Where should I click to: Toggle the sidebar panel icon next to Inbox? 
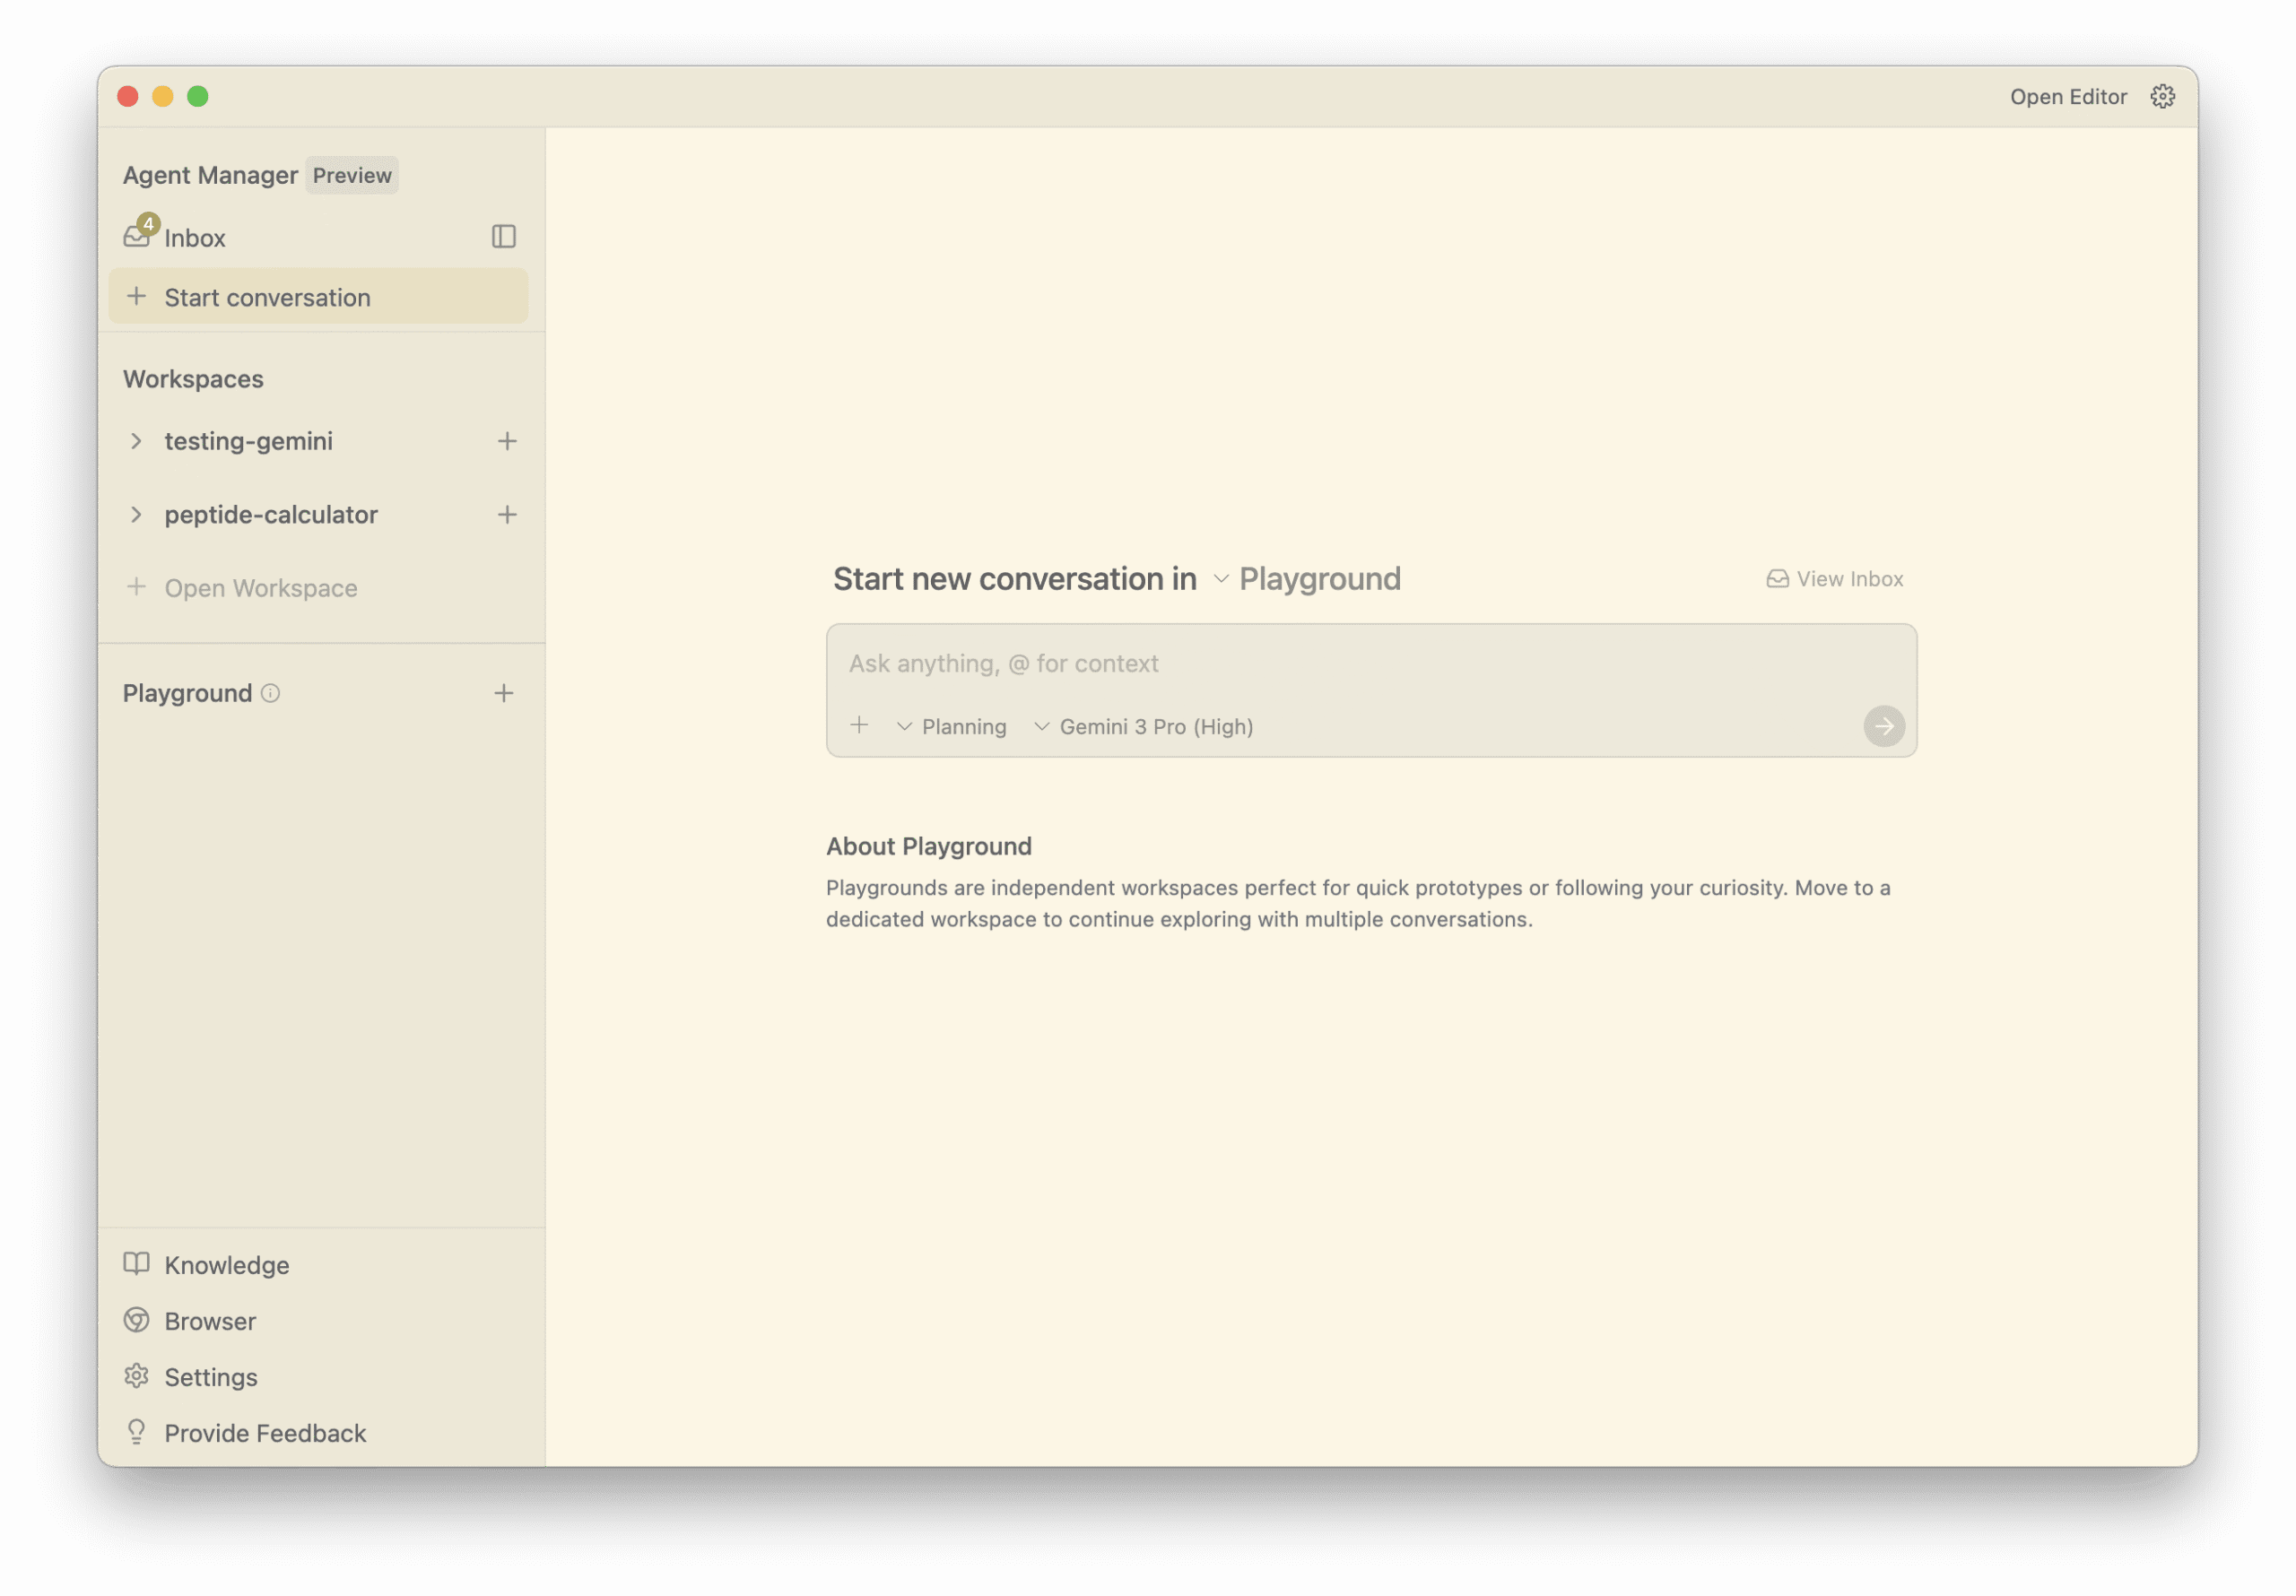503,237
